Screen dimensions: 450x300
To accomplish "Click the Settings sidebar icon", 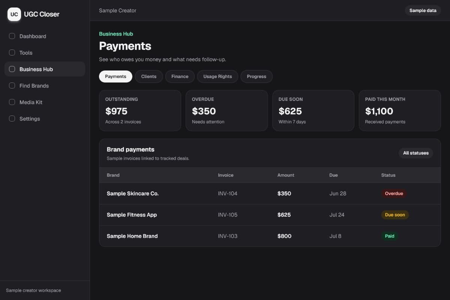I will point(12,119).
